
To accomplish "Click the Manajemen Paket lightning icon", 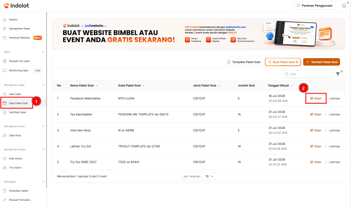I will [4, 29].
